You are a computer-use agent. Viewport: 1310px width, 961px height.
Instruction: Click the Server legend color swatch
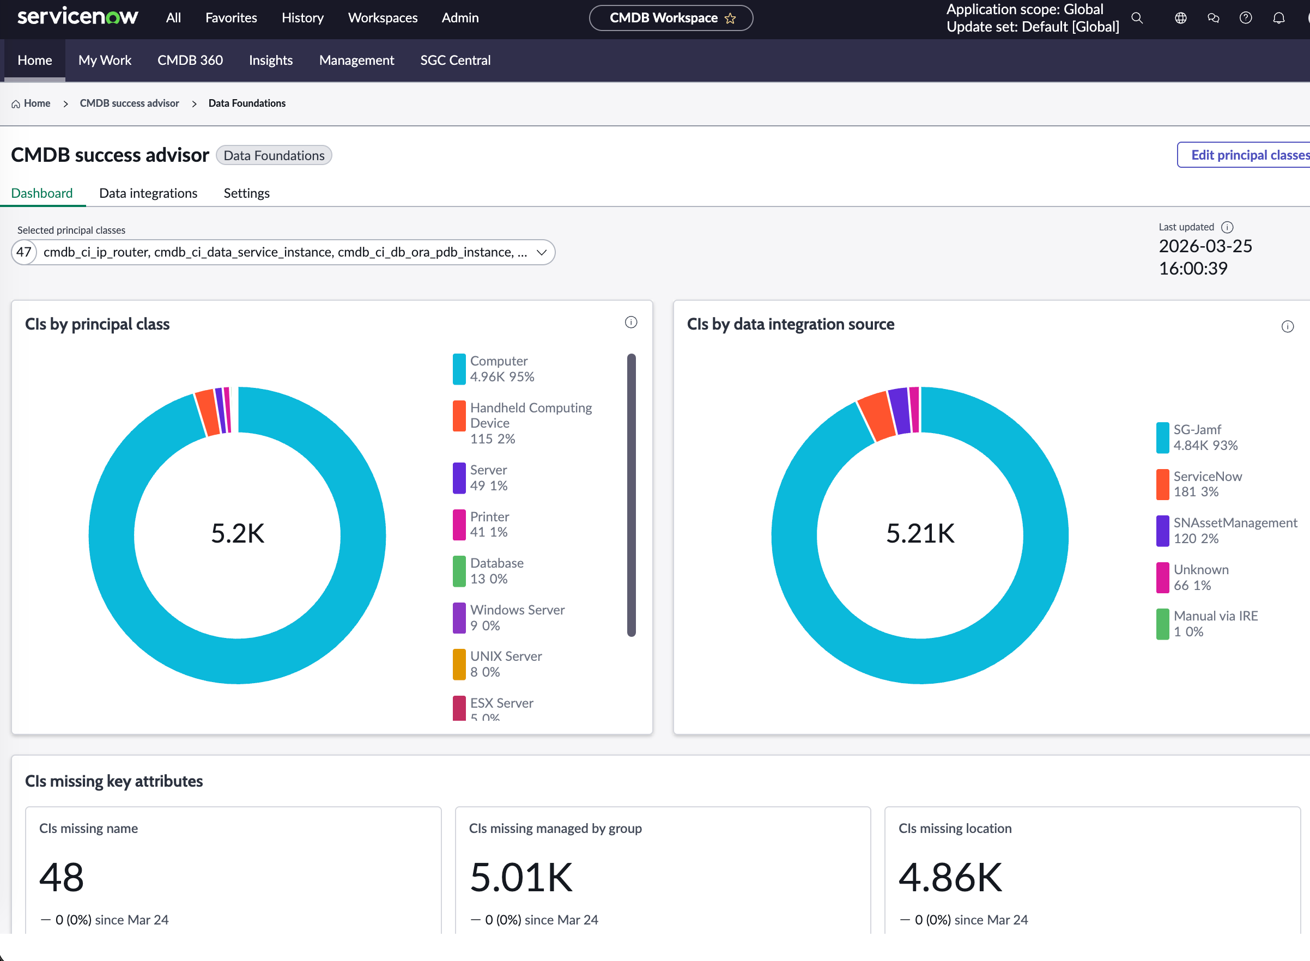tap(459, 478)
